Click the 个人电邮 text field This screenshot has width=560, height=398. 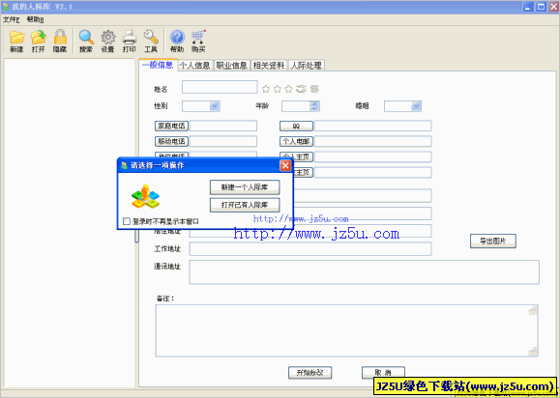coord(373,142)
